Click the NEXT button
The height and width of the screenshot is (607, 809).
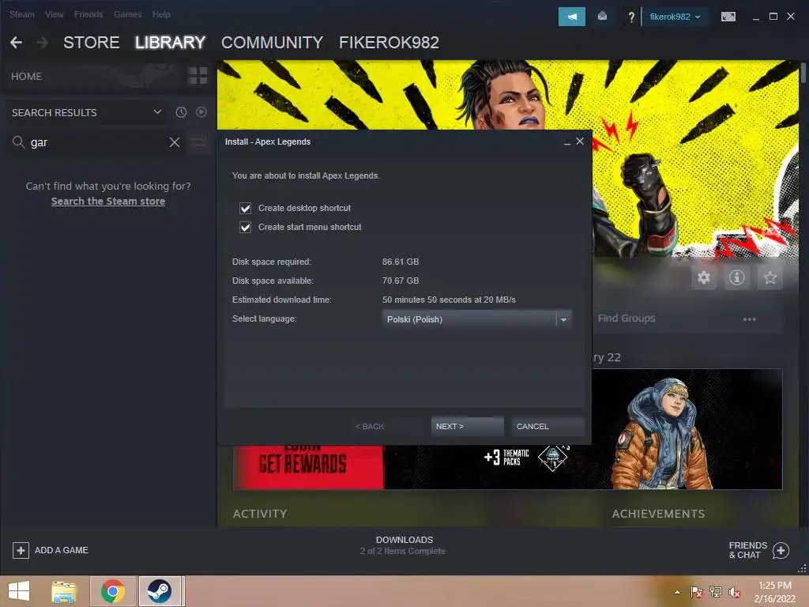[x=468, y=426]
